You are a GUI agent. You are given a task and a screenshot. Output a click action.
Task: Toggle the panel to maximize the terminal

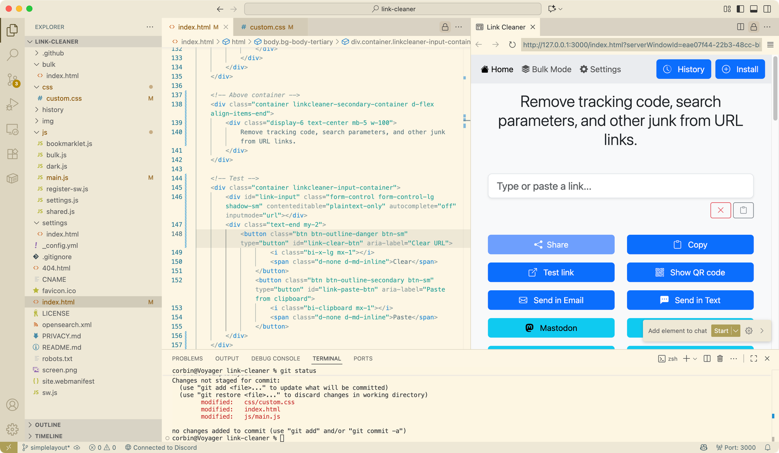pyautogui.click(x=754, y=358)
